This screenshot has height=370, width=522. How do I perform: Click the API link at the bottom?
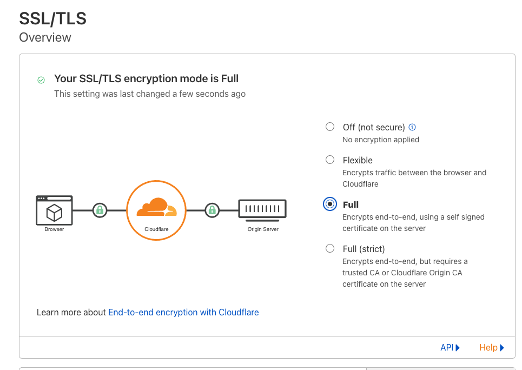click(447, 347)
